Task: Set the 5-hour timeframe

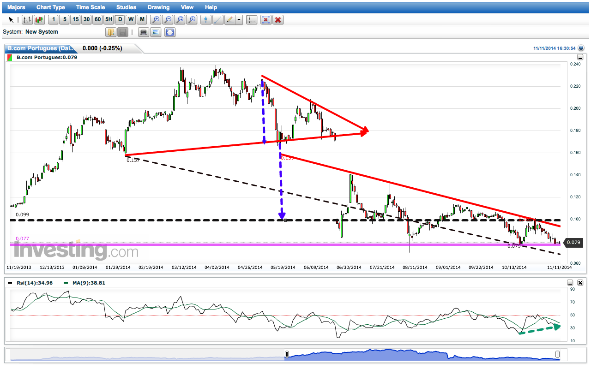Action: coord(109,20)
